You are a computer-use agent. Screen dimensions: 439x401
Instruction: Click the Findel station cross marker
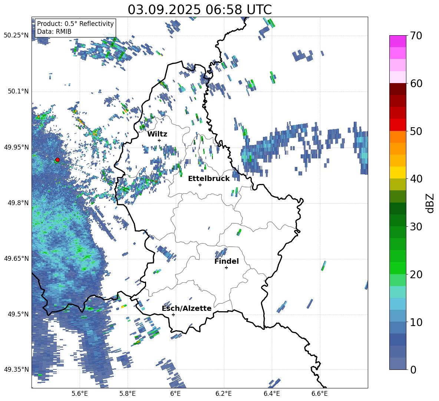tap(226, 268)
